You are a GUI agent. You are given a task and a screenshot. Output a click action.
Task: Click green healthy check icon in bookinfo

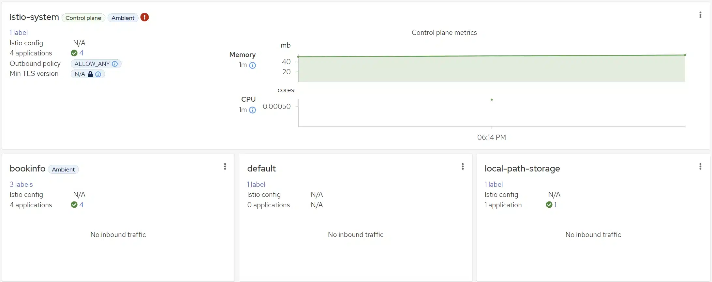pos(74,205)
